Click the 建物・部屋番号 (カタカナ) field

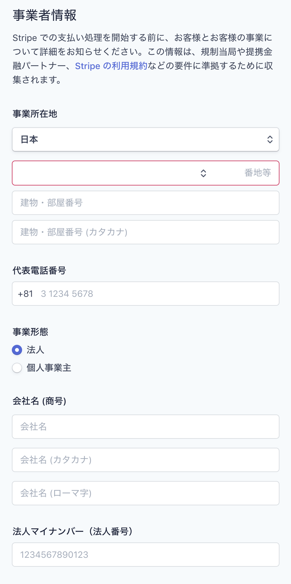click(x=146, y=232)
